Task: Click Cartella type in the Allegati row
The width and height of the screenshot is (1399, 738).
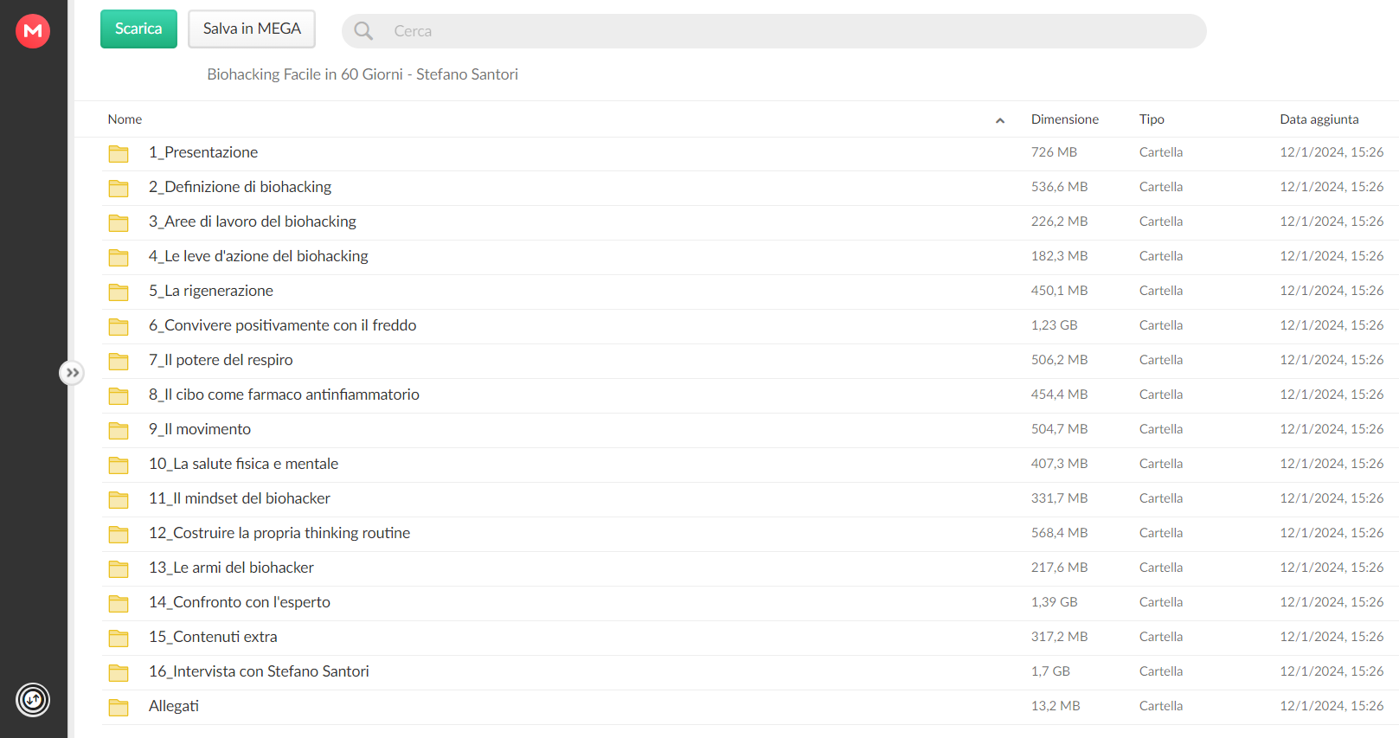Action: [x=1161, y=706]
